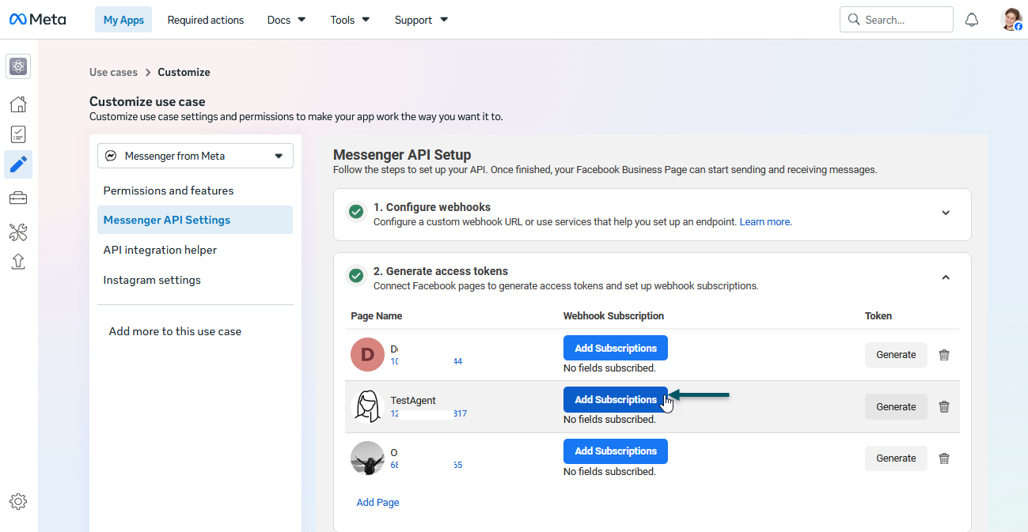Image resolution: width=1028 pixels, height=532 pixels.
Task: Open the Docs dropdown menu
Action: click(x=286, y=20)
